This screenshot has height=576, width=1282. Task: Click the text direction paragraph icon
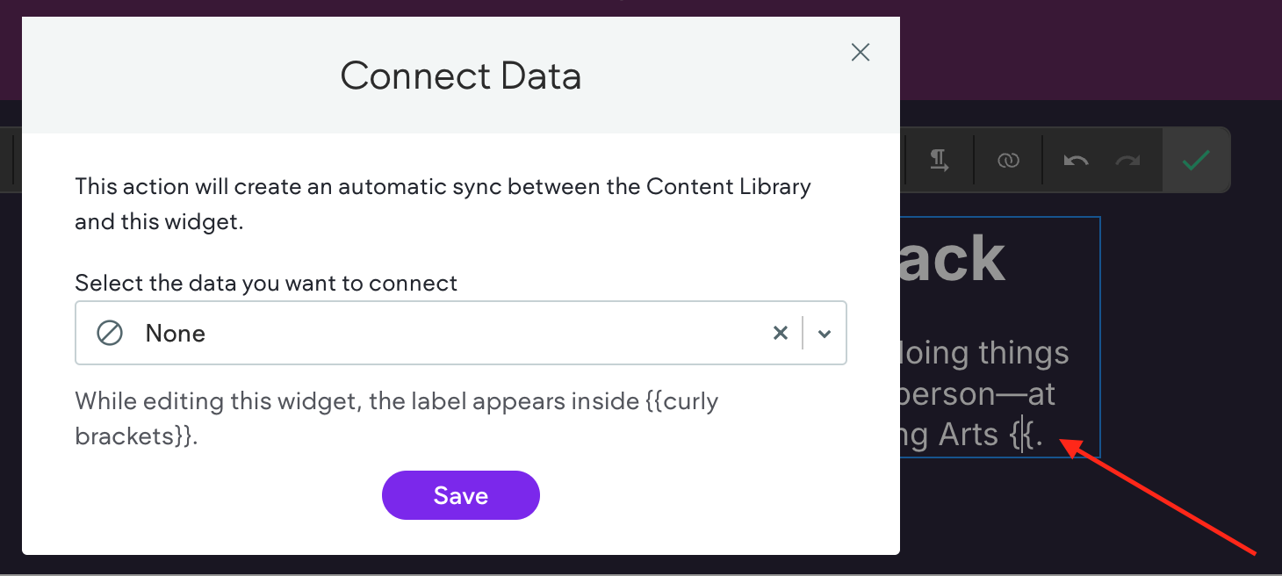(x=940, y=160)
